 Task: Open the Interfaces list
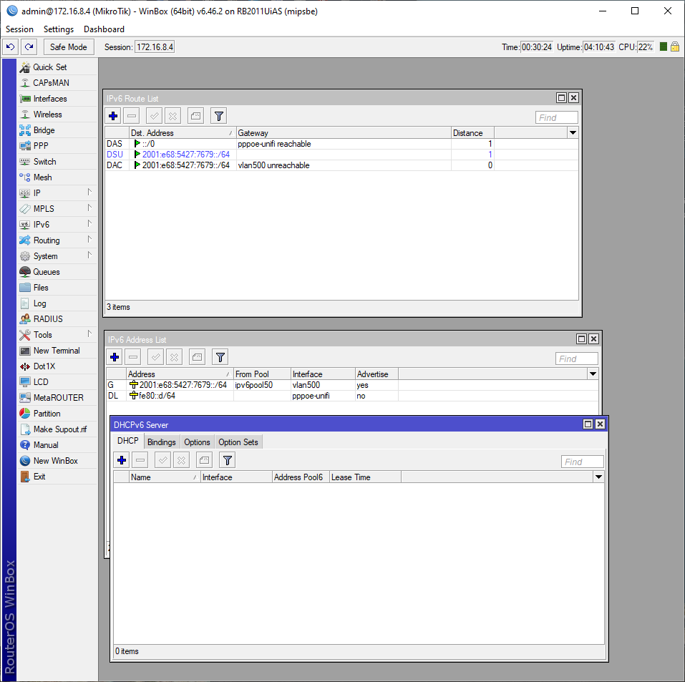57,99
